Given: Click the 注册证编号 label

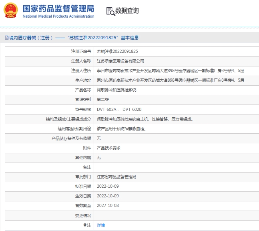Looking at the screenshot, I should (81, 51).
